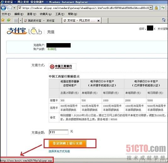This screenshot has width=168, height=163.
Task: Click the Home page icon
Action: tap(164, 20)
